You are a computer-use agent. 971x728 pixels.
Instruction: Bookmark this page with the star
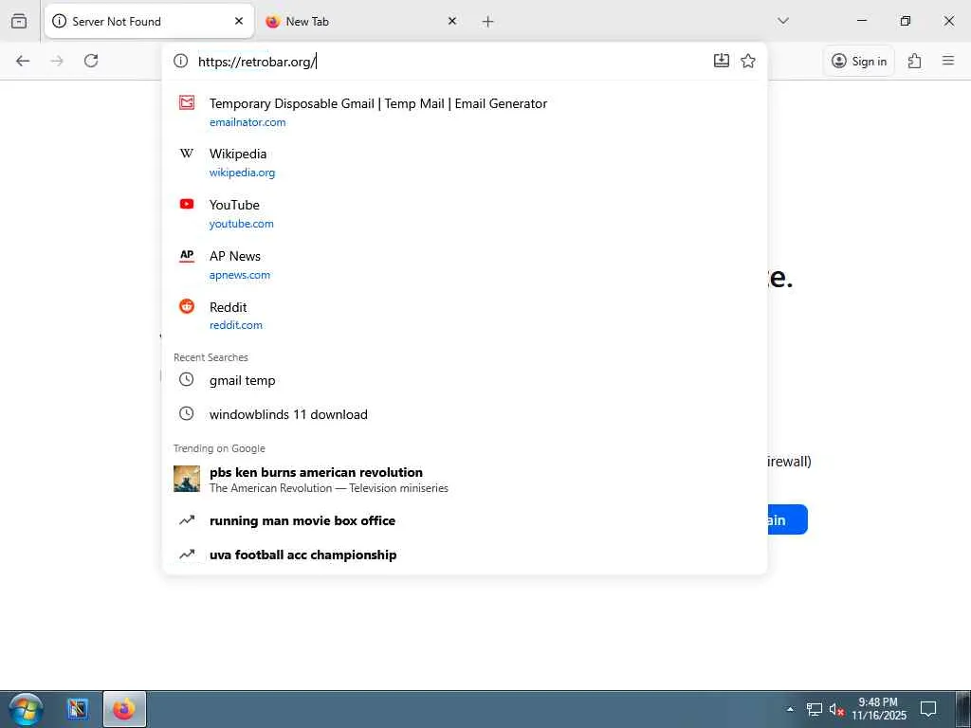(748, 61)
